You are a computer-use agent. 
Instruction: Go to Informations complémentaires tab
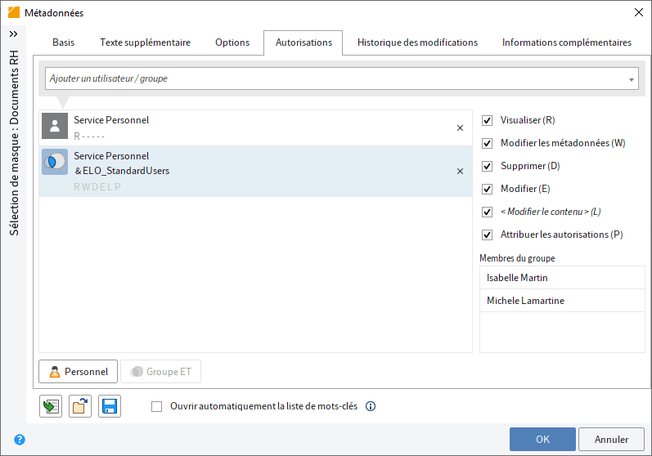point(567,42)
